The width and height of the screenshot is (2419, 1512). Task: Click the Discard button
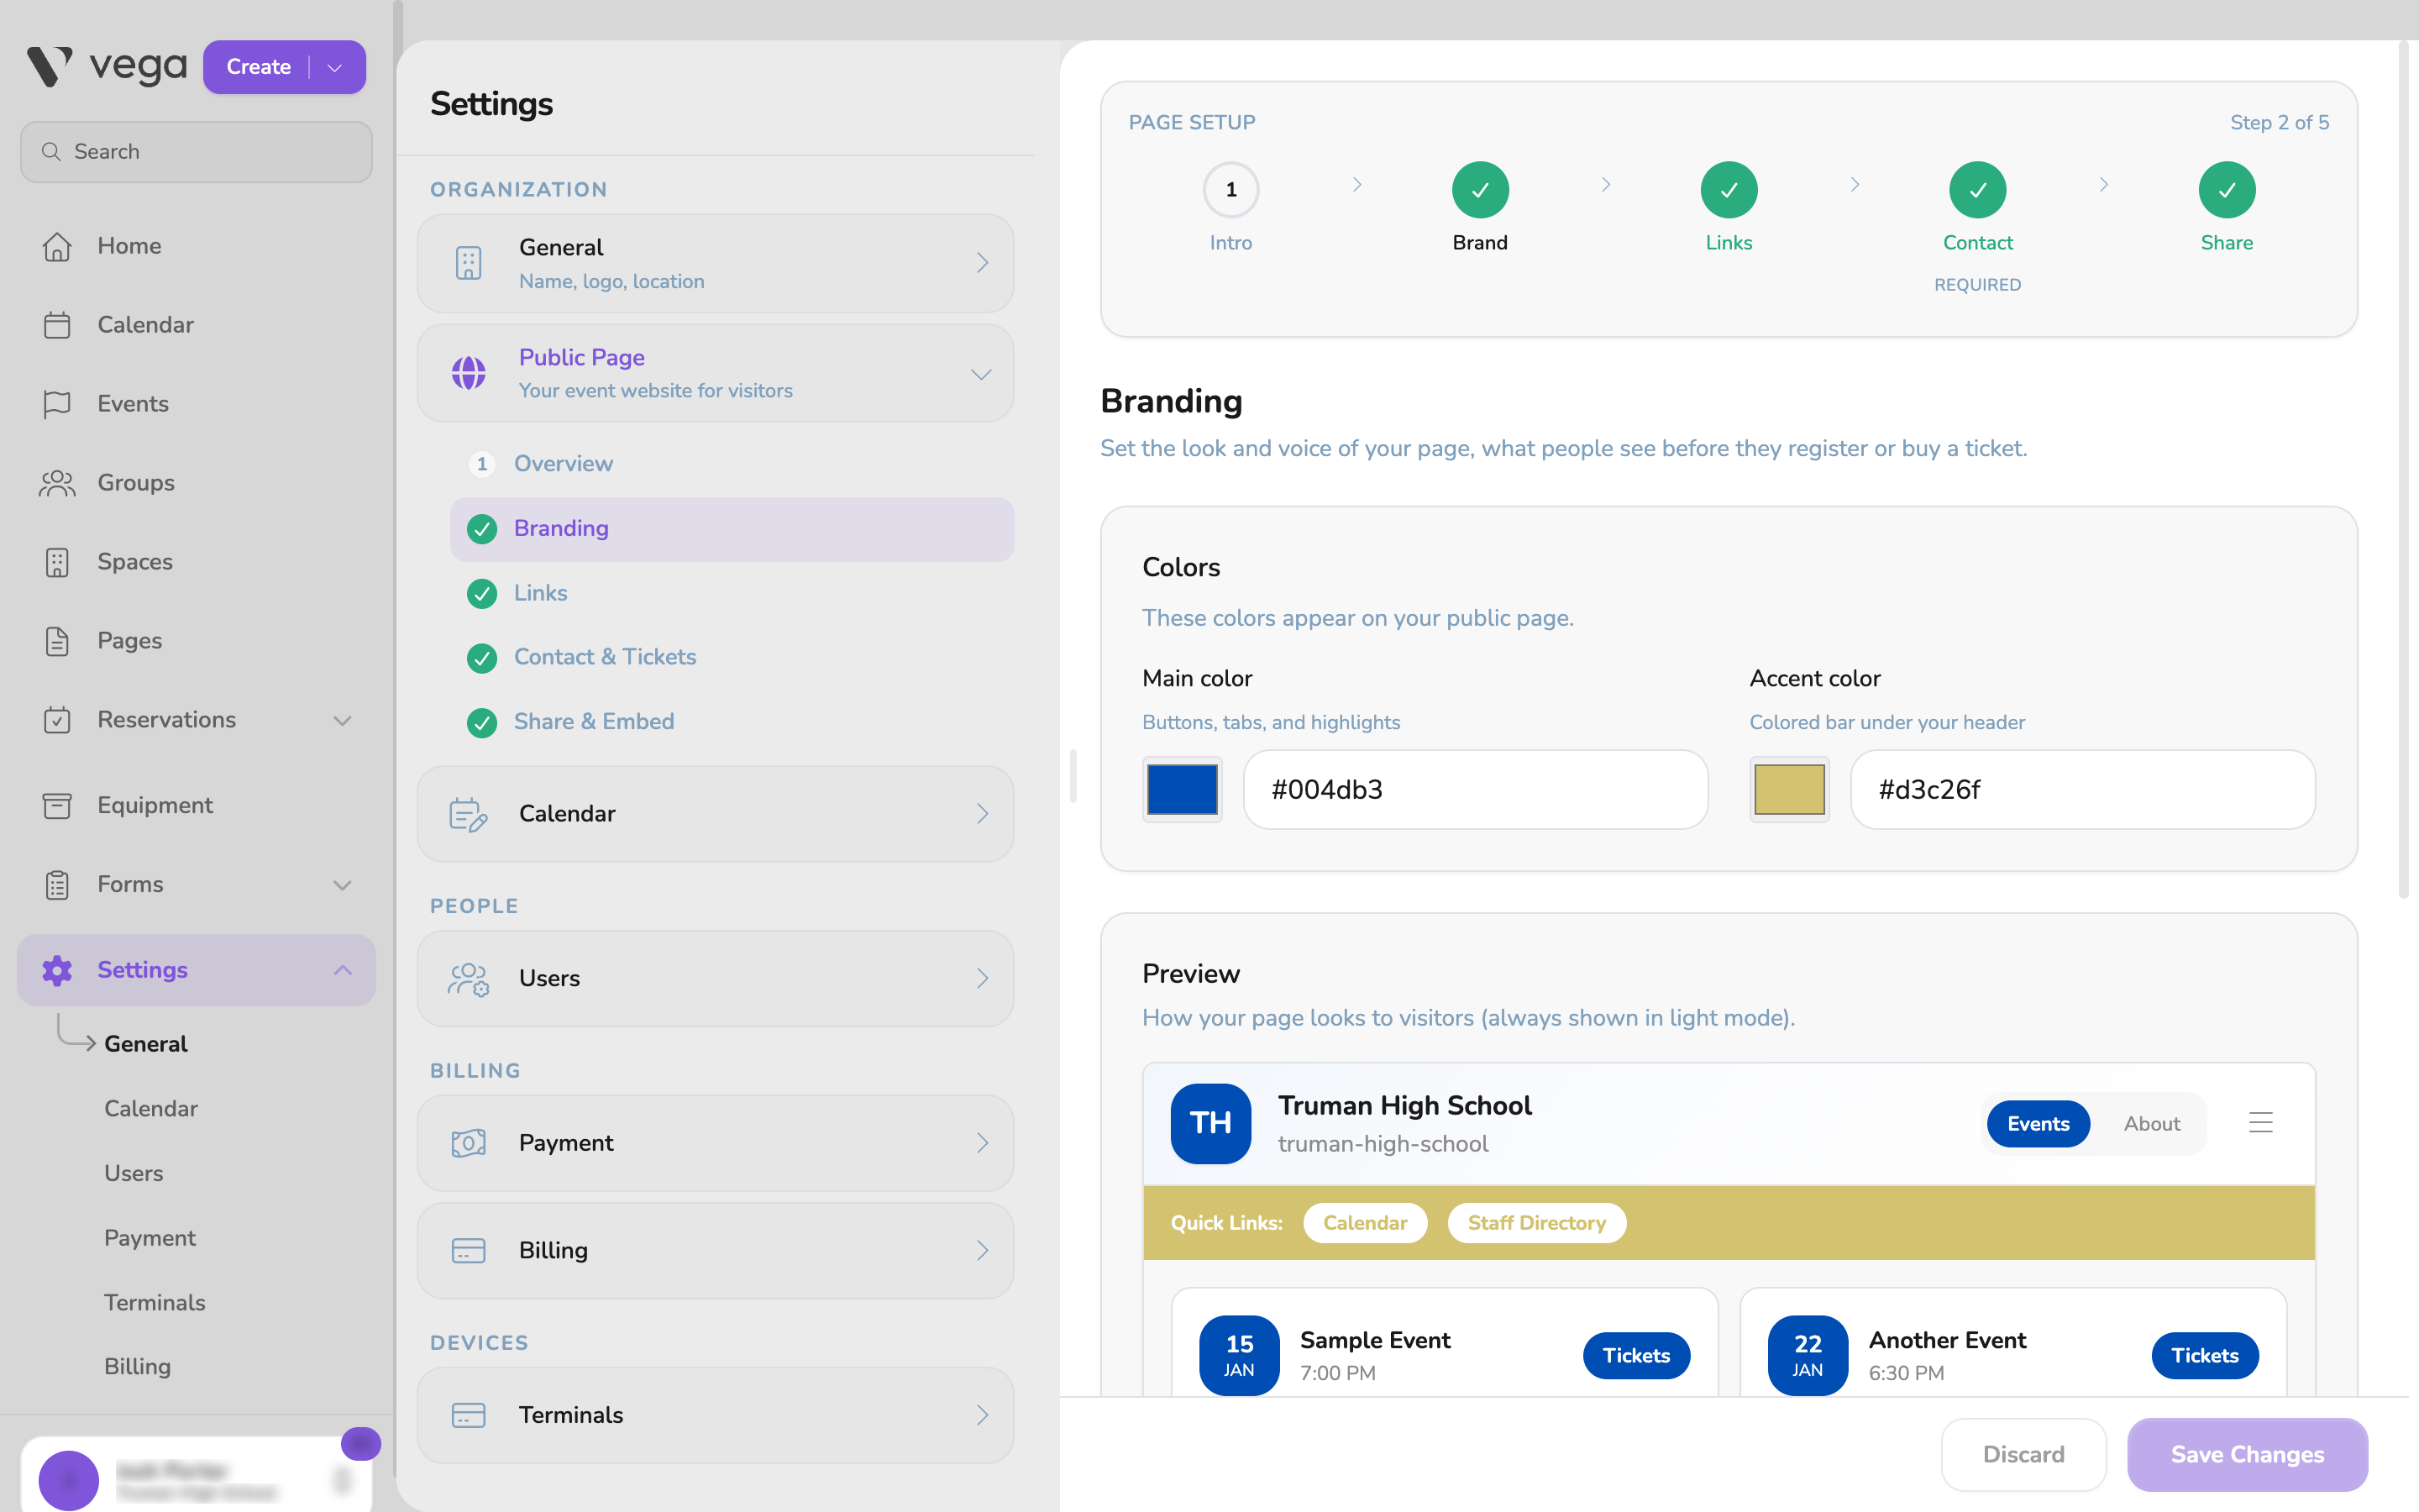(x=2023, y=1454)
